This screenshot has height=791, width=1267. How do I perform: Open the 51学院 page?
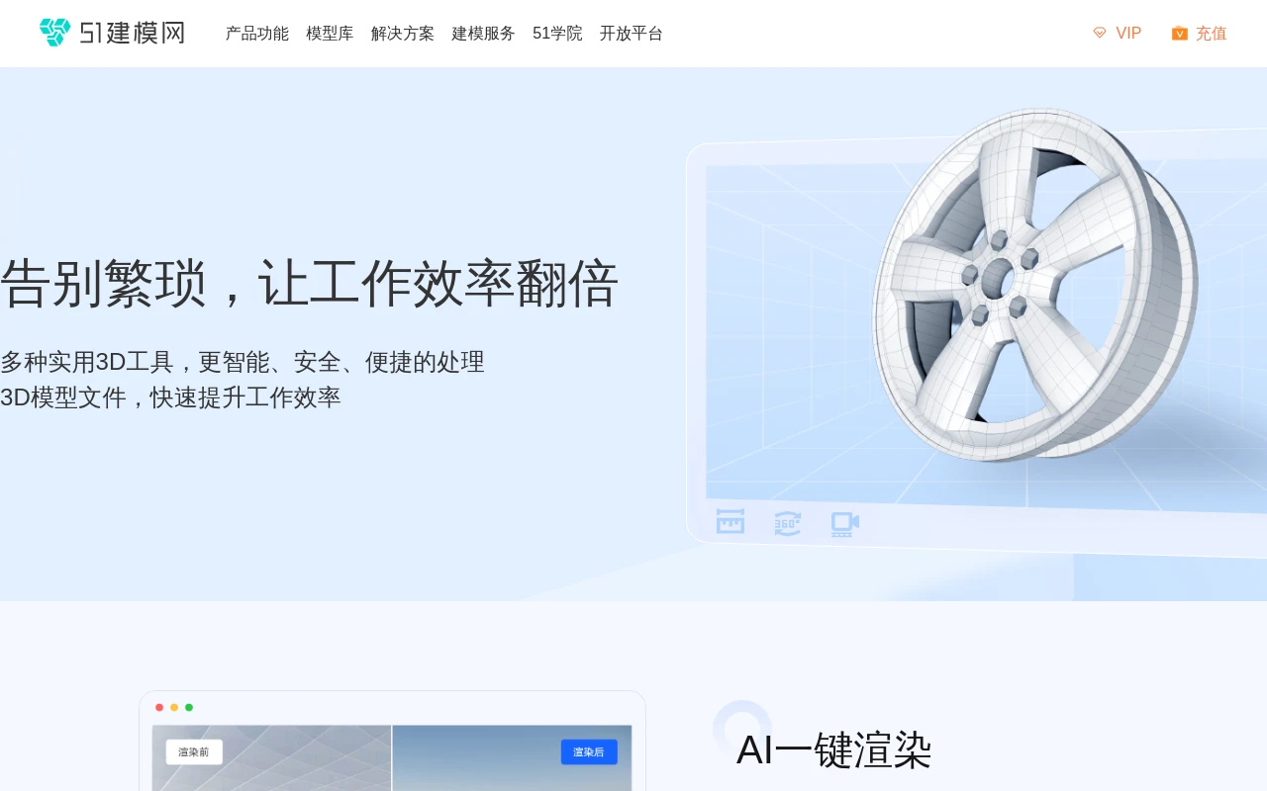pos(557,33)
